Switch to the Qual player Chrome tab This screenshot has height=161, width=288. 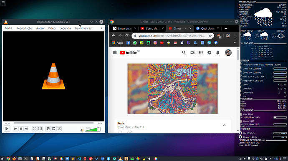click(207, 28)
